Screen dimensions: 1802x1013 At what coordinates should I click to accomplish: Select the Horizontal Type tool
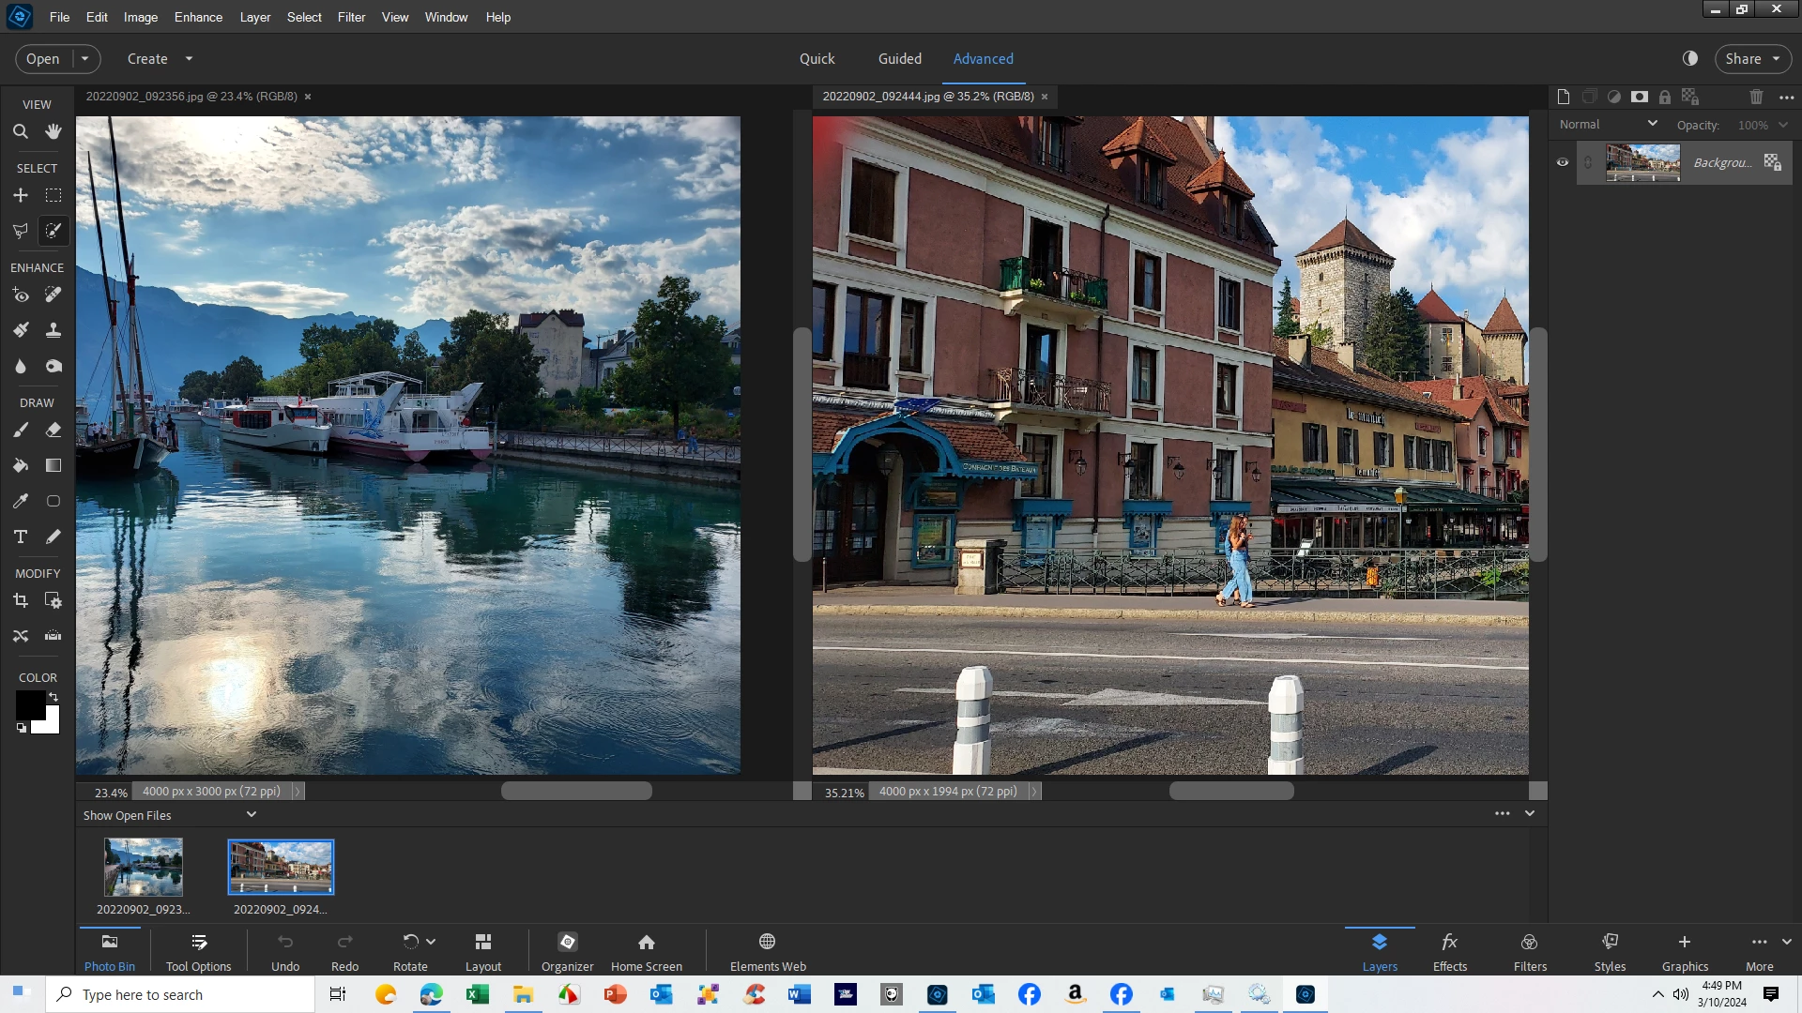point(20,537)
